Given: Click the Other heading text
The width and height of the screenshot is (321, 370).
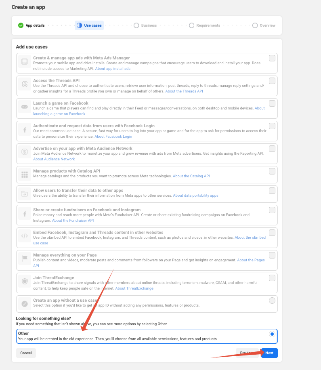Looking at the screenshot, I should (x=23, y=333).
